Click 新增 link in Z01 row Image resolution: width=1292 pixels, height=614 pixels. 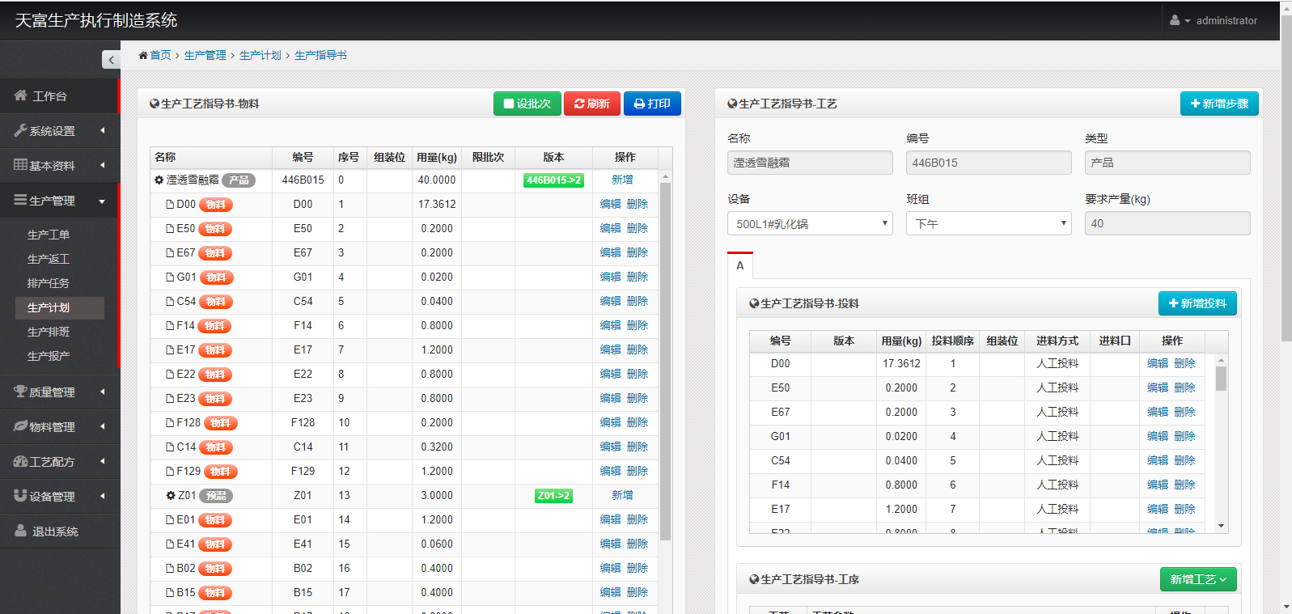coord(623,495)
